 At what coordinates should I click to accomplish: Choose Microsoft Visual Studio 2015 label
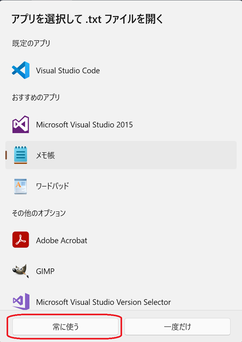pyautogui.click(x=84, y=124)
